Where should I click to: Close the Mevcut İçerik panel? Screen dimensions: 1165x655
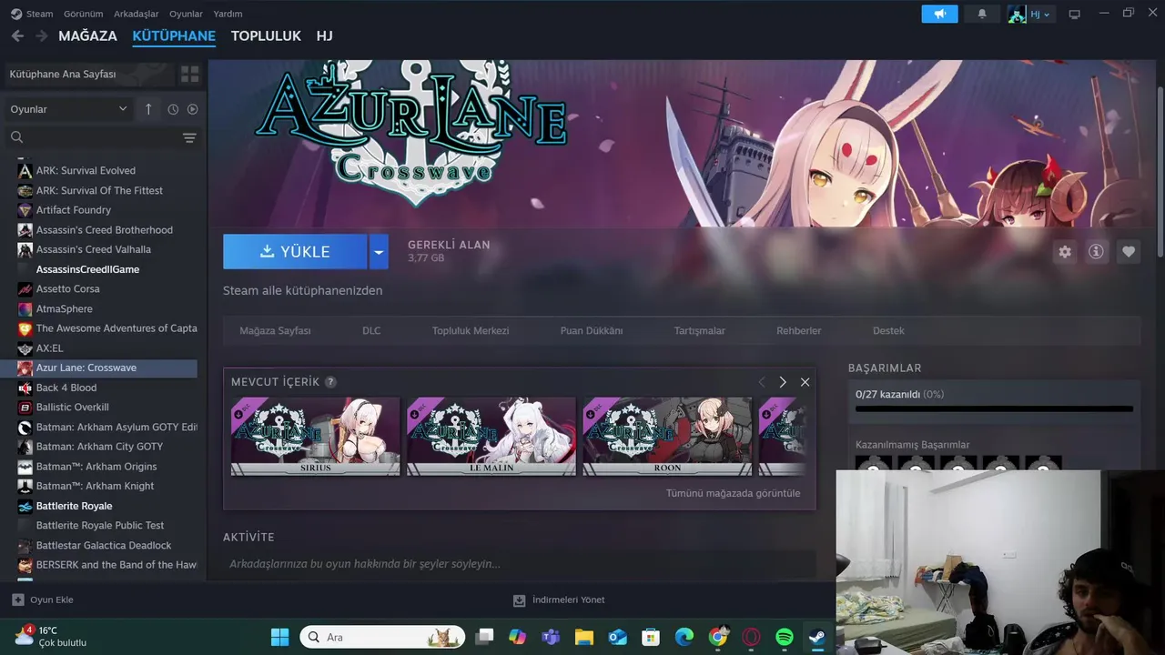805,382
